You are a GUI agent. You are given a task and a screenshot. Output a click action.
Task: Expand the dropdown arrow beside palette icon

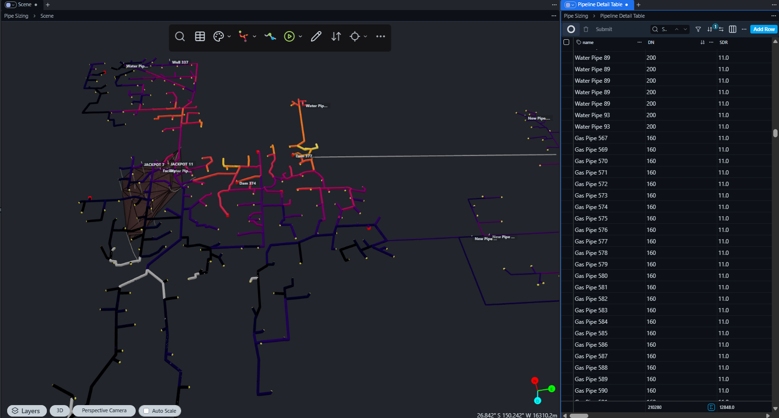229,36
